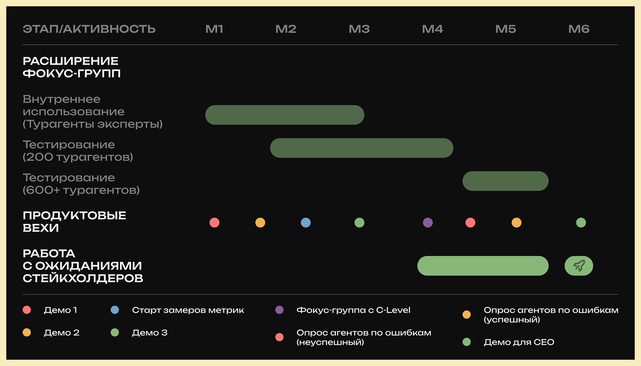Click the green Demo 3 dot in M3

[x=359, y=223]
